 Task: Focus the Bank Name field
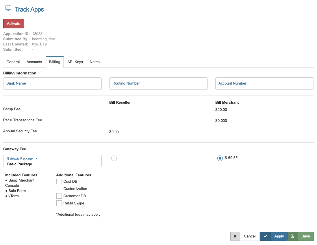point(52,83)
